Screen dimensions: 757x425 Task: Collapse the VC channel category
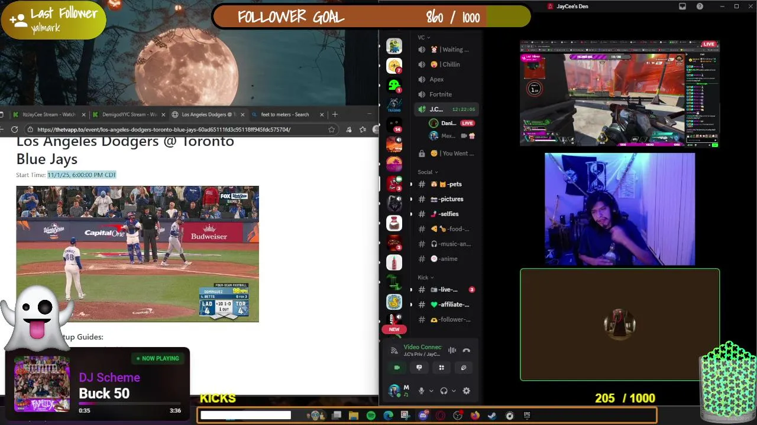click(x=423, y=37)
